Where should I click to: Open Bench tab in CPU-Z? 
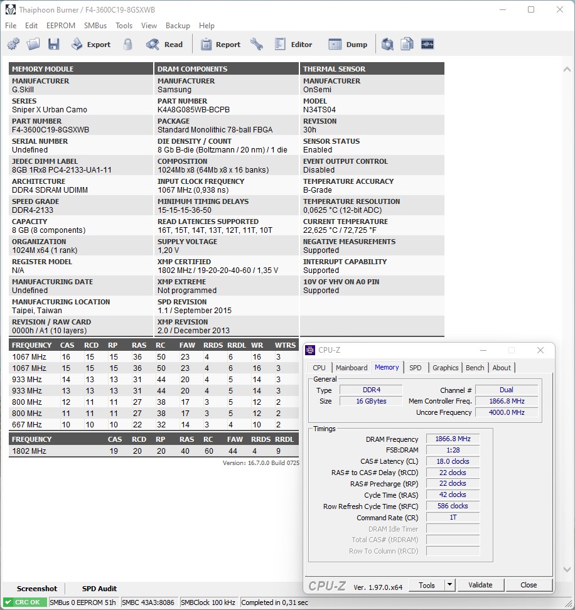pyautogui.click(x=475, y=368)
